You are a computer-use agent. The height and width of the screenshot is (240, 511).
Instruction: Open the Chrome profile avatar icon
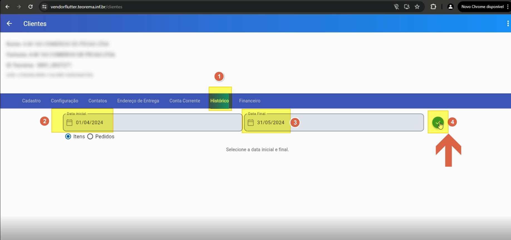click(450, 7)
